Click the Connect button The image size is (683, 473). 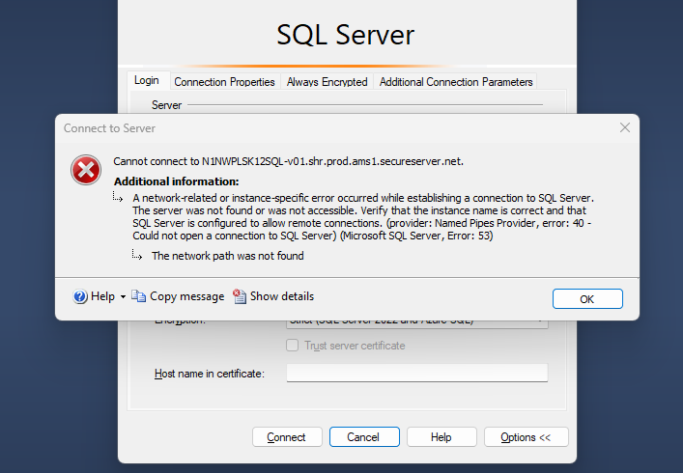(x=287, y=437)
